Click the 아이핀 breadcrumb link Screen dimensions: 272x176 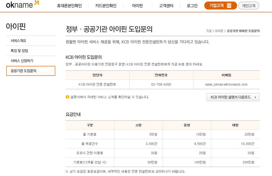tap(219, 31)
